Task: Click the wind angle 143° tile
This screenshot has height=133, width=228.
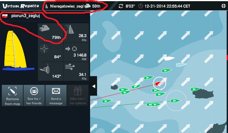Action: click(x=50, y=71)
